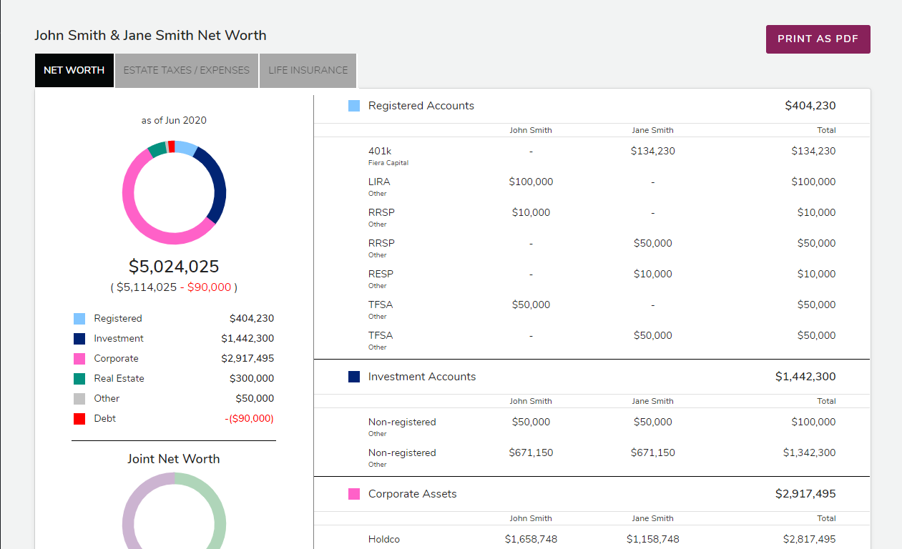Click the Corporate legend pink swatch
The width and height of the screenshot is (902, 549).
[79, 359]
